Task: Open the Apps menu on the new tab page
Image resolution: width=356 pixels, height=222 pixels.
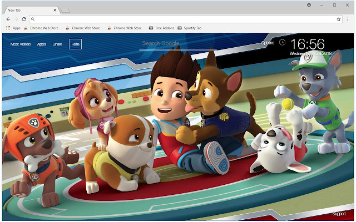Action: point(42,44)
